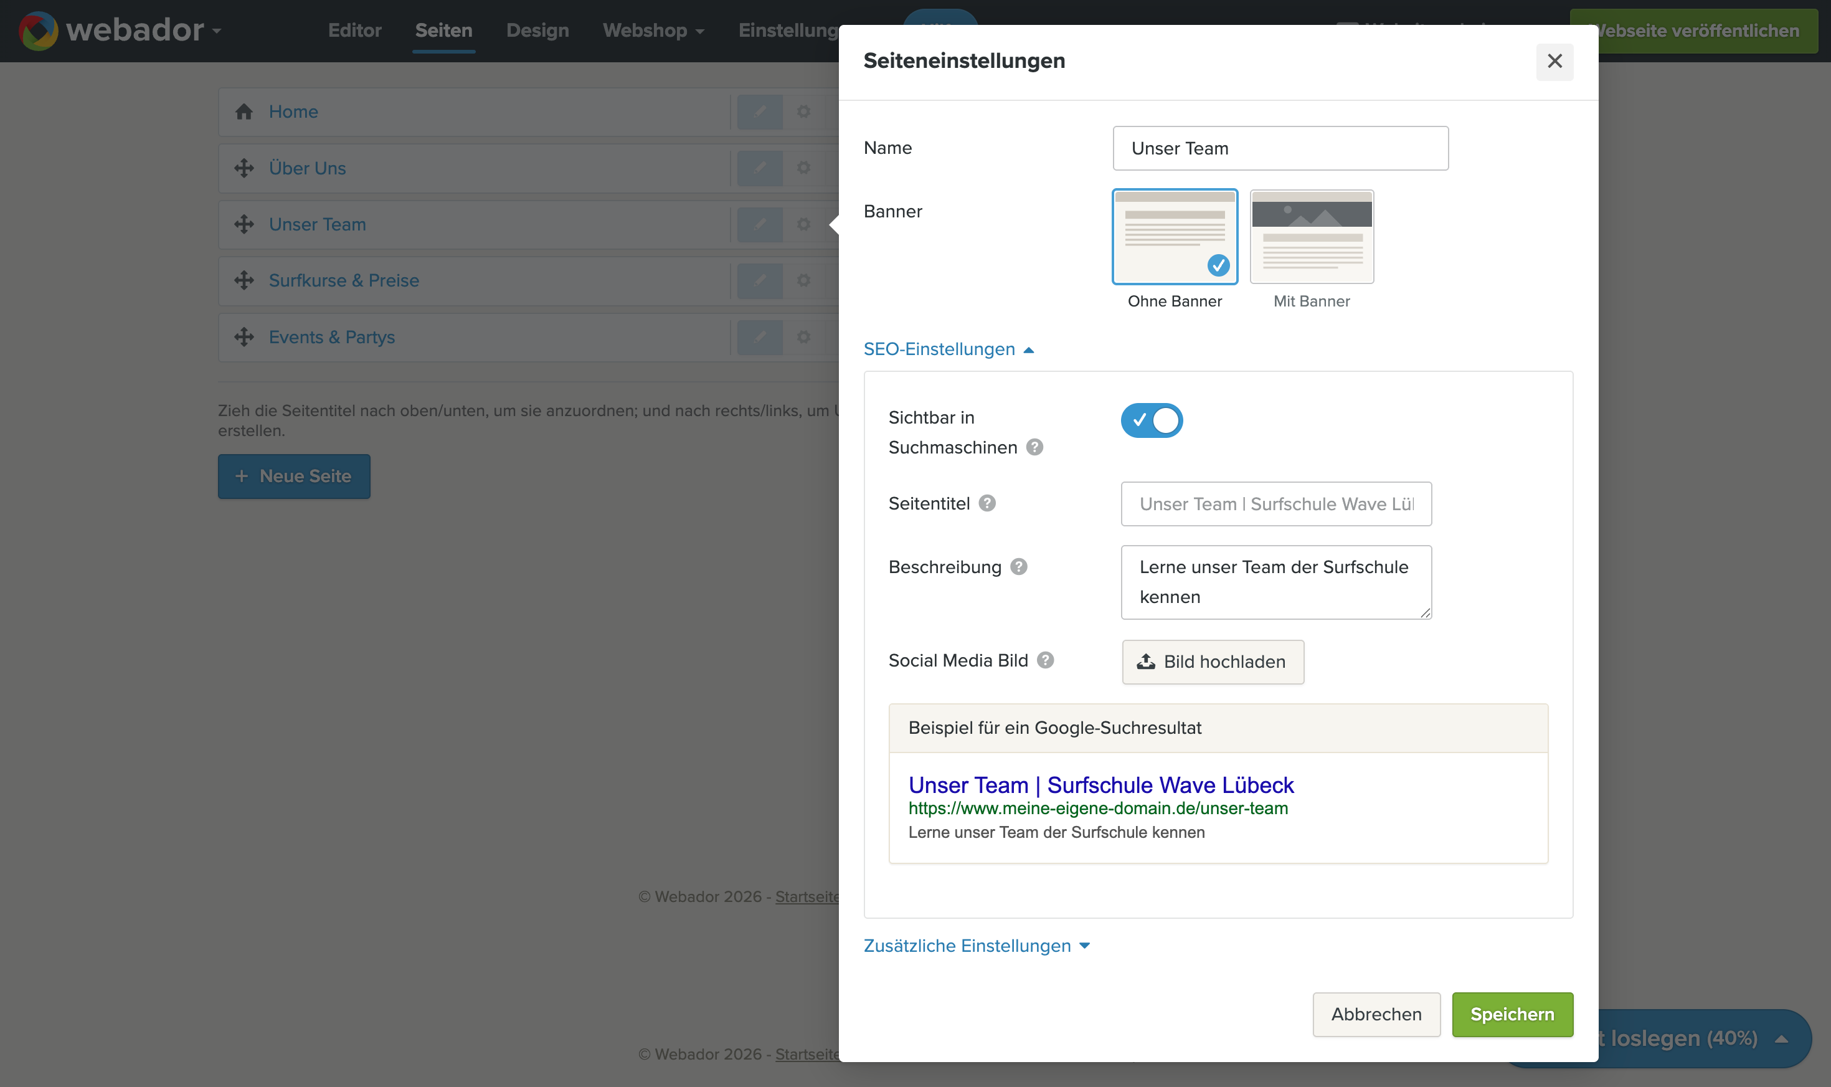Click help icon next to Seitentitel
Image resolution: width=1831 pixels, height=1087 pixels.
click(987, 503)
